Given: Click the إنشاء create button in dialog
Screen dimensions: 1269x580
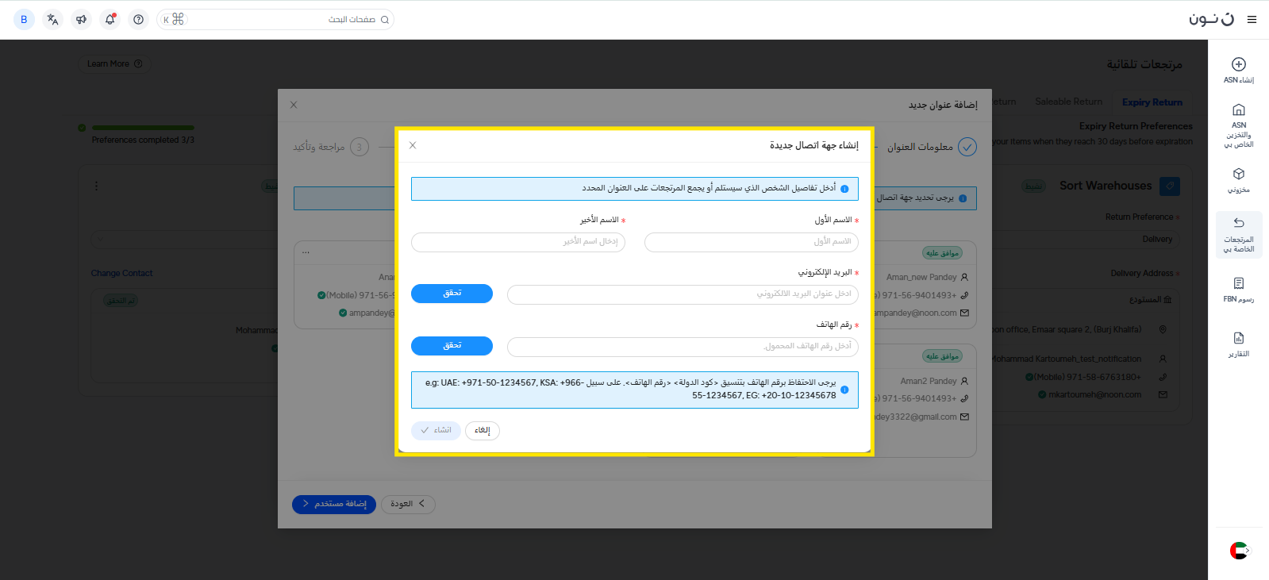Looking at the screenshot, I should [436, 431].
